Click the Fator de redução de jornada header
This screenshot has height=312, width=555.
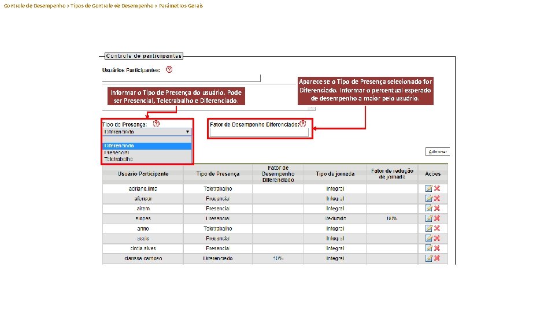tap(392, 174)
